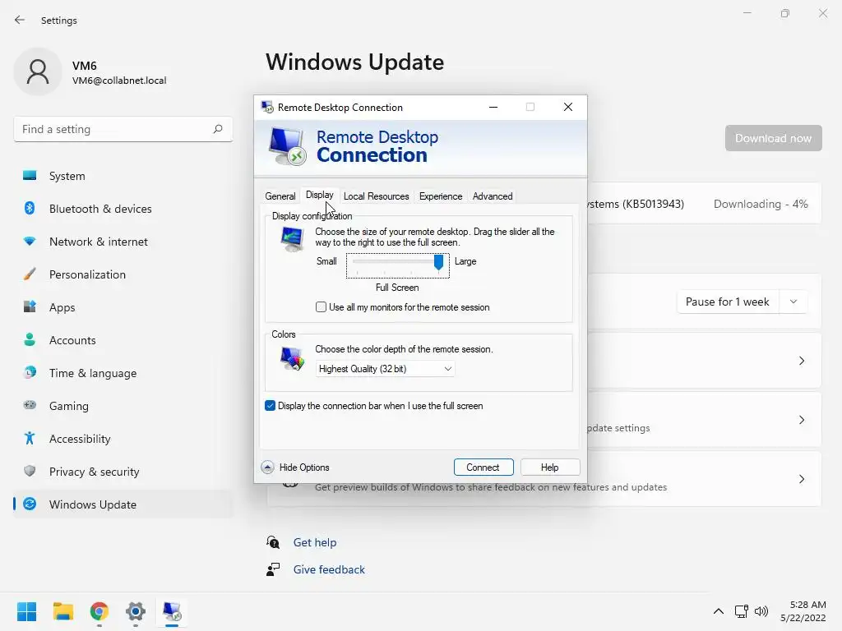842x631 pixels.
Task: Open Google Chrome from the taskbar
Action: tap(99, 611)
